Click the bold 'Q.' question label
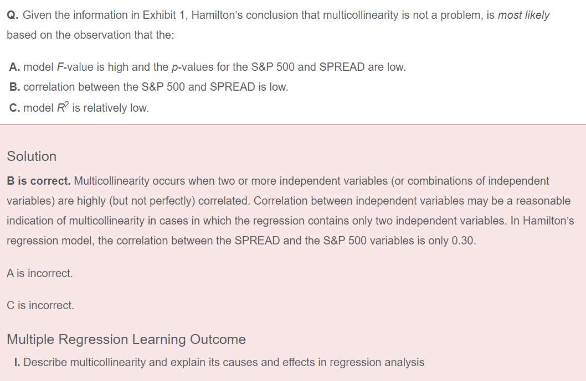The width and height of the screenshot is (586, 381). [13, 15]
